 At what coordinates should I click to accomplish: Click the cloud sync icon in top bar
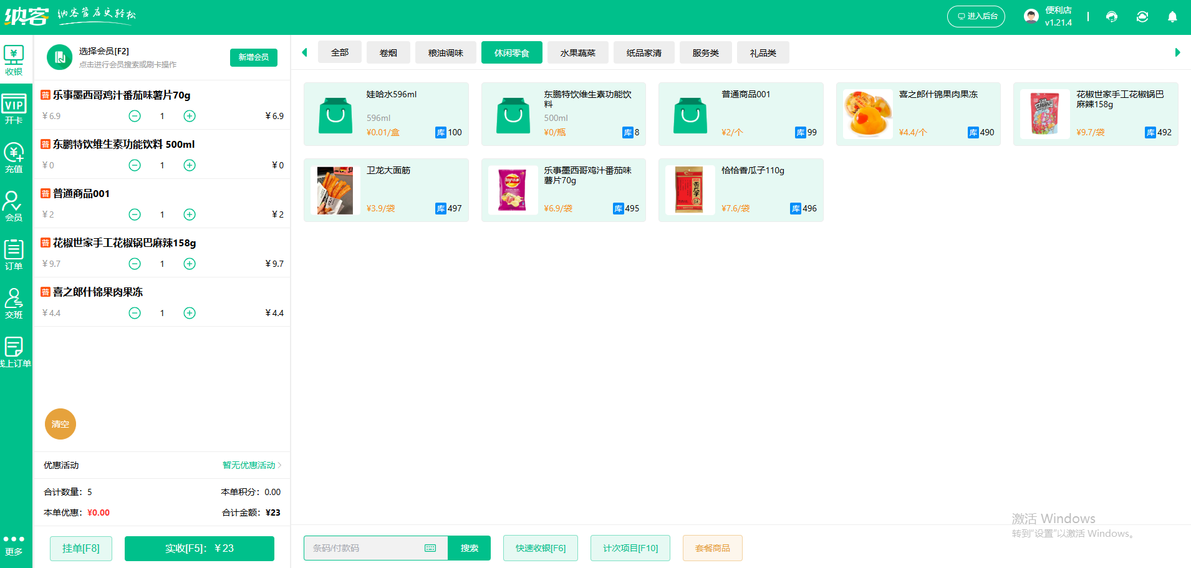point(1142,16)
